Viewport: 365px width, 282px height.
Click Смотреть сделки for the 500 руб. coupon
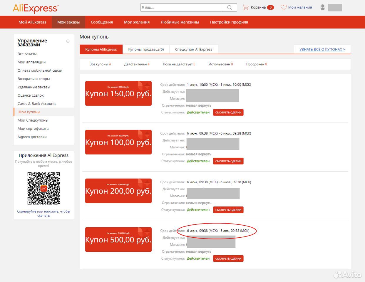click(x=228, y=259)
